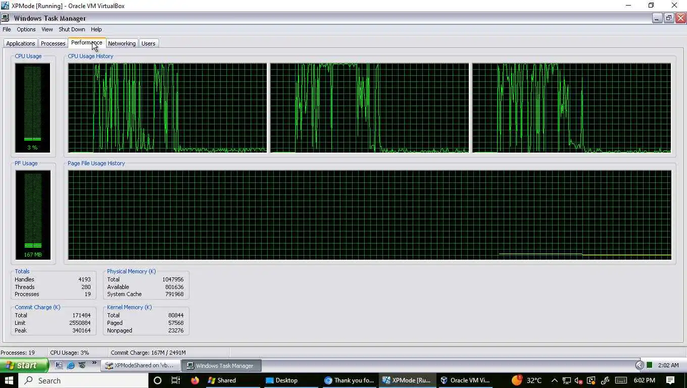Click status bar 'Commit Charge: 167M / 2491M'
Viewport: 687px width, 388px height.
(148, 353)
